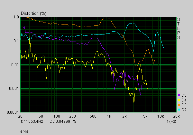Click the 100 x-axis tick label
Screen dimensions: 193x135
57,116
